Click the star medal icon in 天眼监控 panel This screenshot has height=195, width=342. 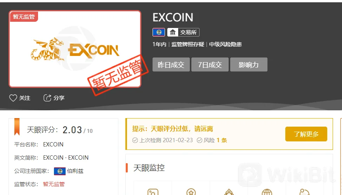click(x=191, y=192)
